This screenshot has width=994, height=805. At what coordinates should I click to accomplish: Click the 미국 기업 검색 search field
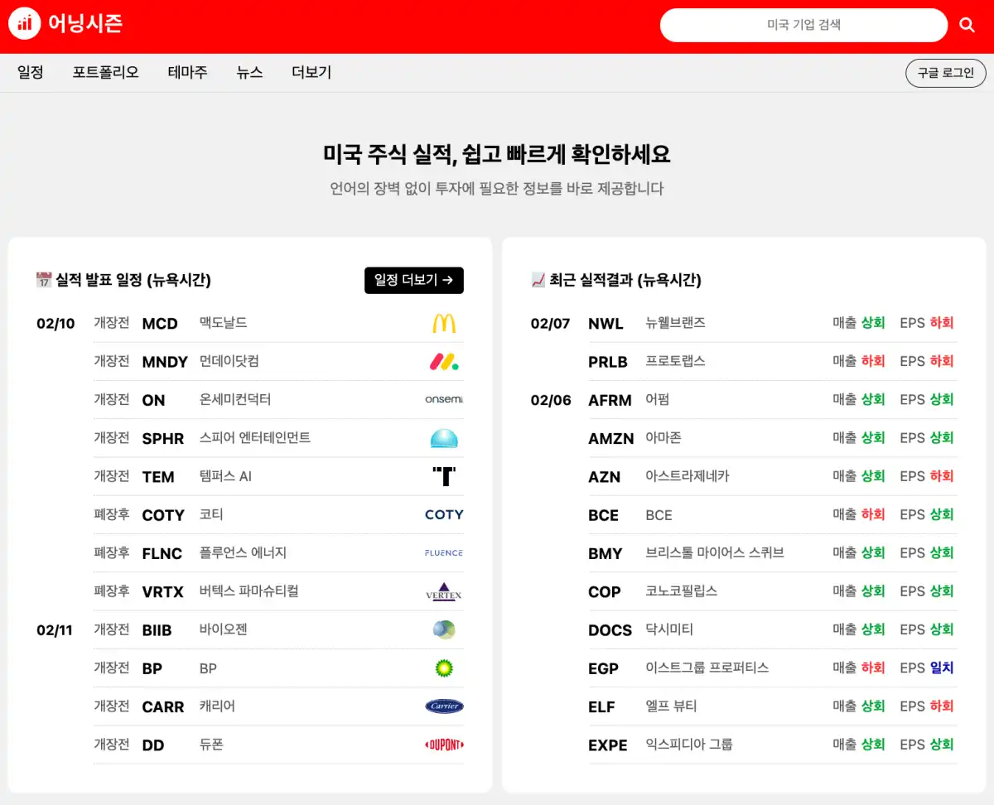pos(803,24)
